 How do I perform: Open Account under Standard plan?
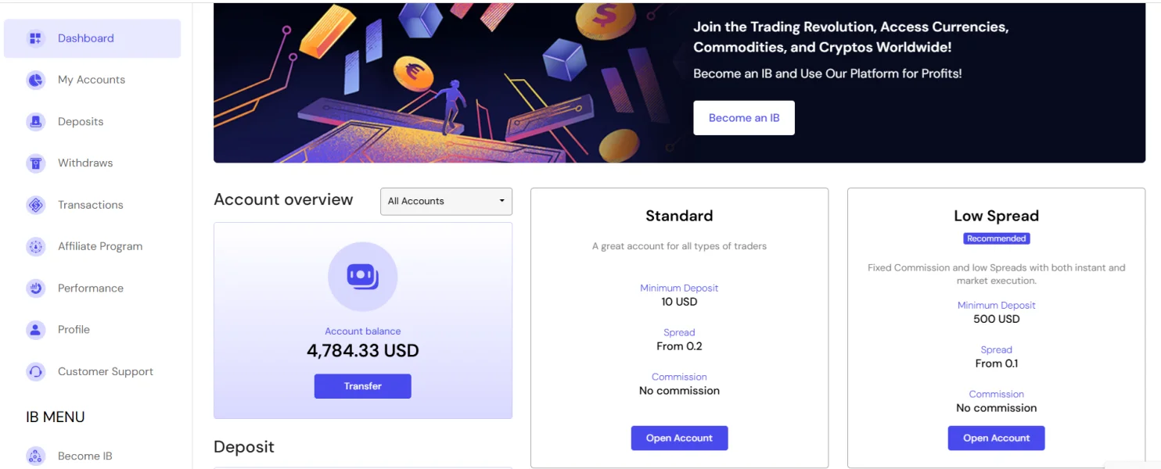point(679,438)
